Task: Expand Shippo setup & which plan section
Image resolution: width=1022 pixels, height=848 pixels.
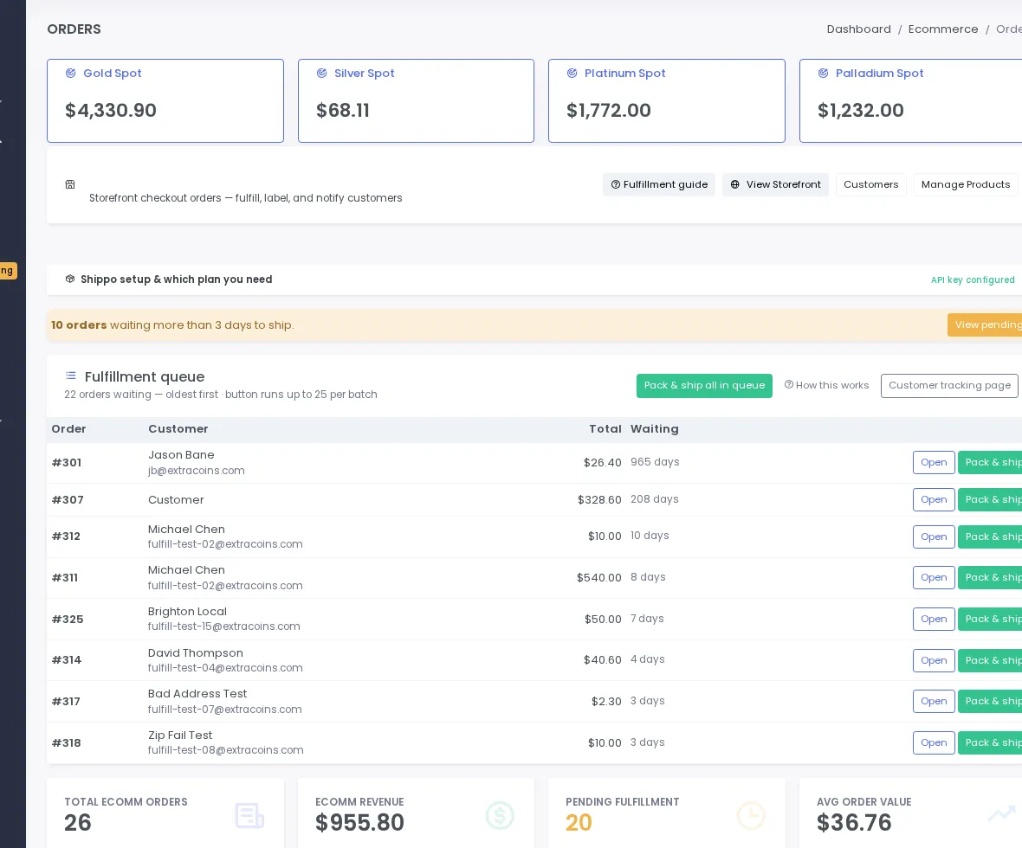Action: [x=176, y=279]
